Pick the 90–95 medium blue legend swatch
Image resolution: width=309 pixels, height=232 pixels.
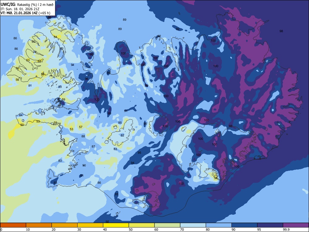click(x=244, y=225)
